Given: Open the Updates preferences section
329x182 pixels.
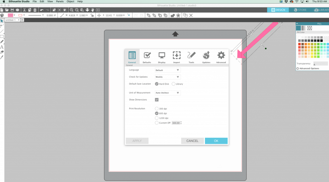Looking at the screenshot, I should tap(206, 57).
